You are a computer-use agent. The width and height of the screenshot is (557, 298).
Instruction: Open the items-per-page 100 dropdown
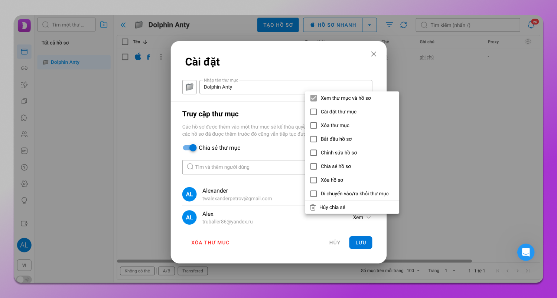[413, 271]
